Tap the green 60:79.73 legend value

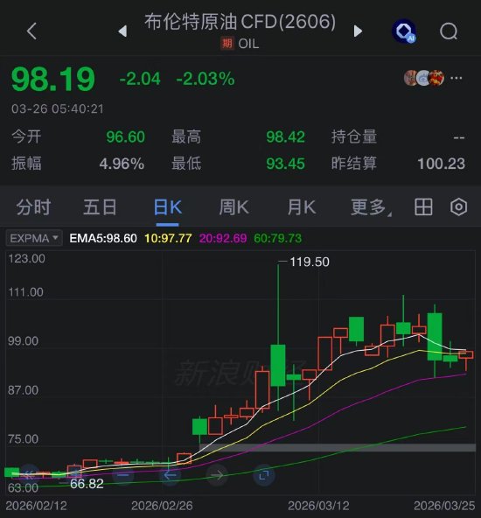tap(277, 238)
